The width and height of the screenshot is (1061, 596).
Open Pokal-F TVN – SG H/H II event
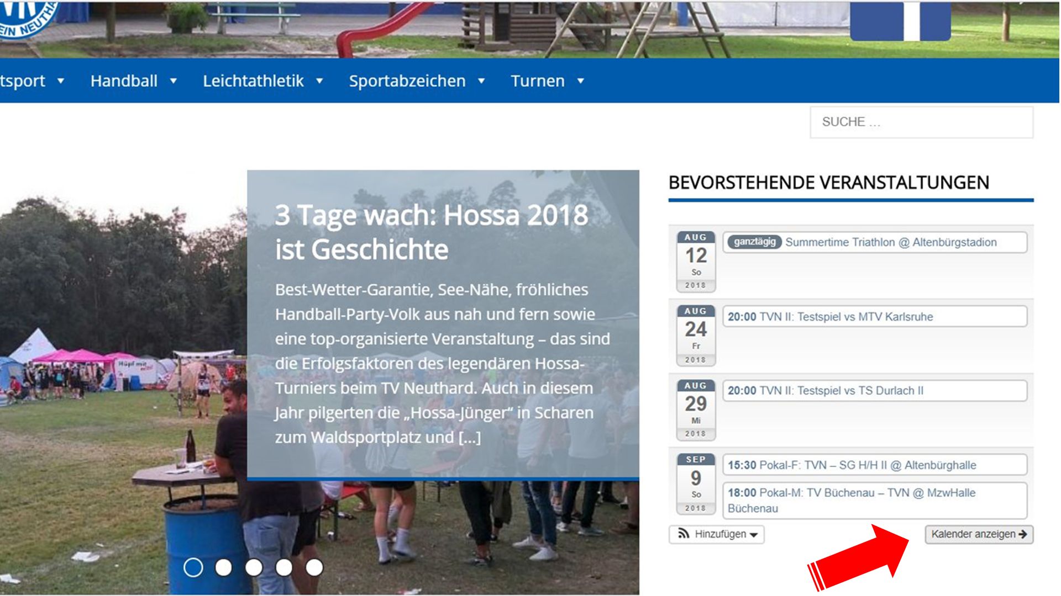tap(875, 465)
